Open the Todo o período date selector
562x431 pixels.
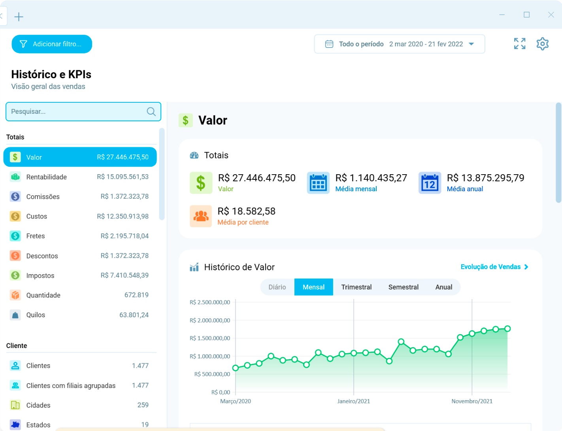(x=400, y=44)
